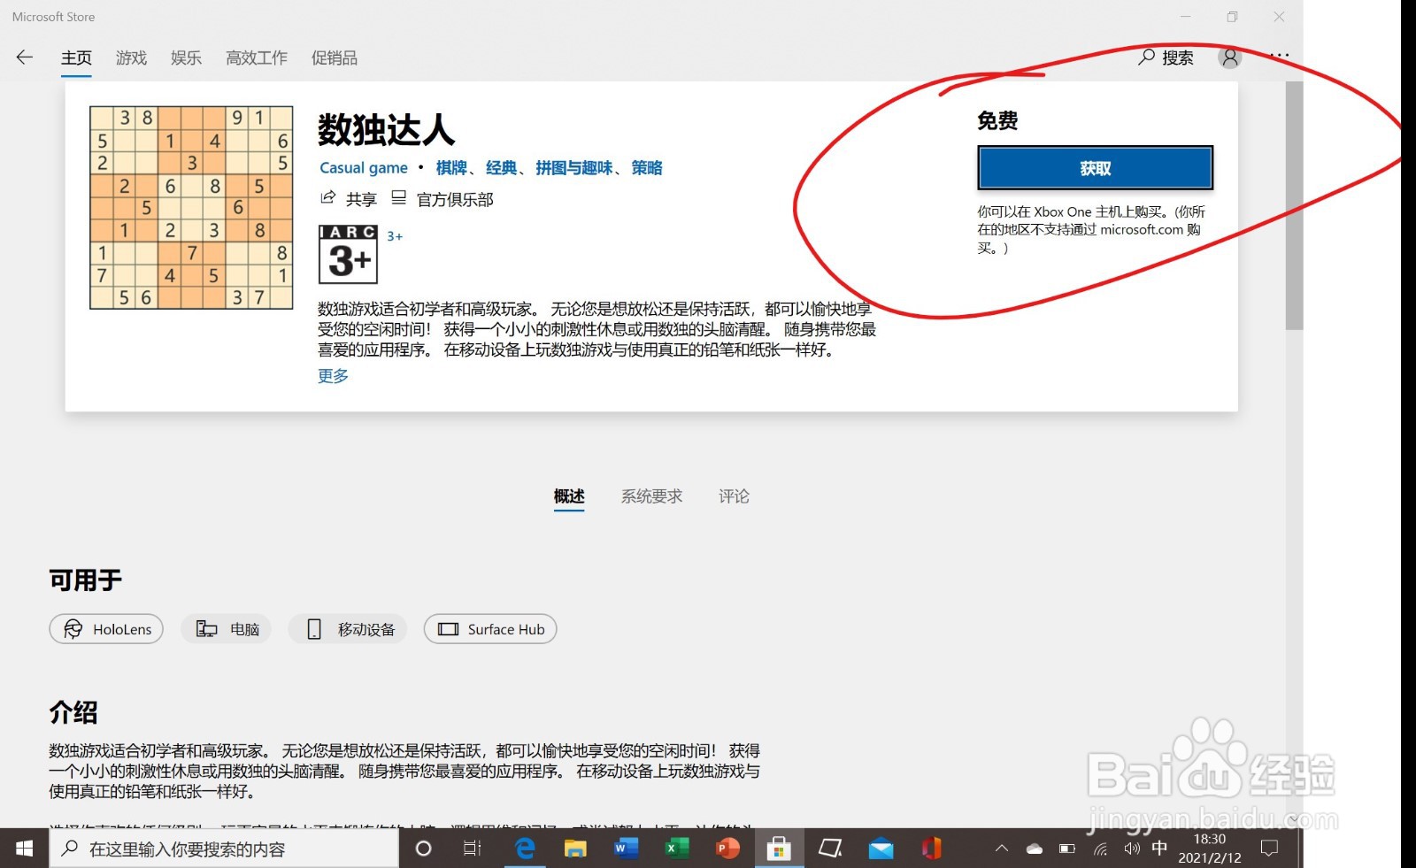
Task: Click the sudoku app thumbnail
Action: pos(191,208)
